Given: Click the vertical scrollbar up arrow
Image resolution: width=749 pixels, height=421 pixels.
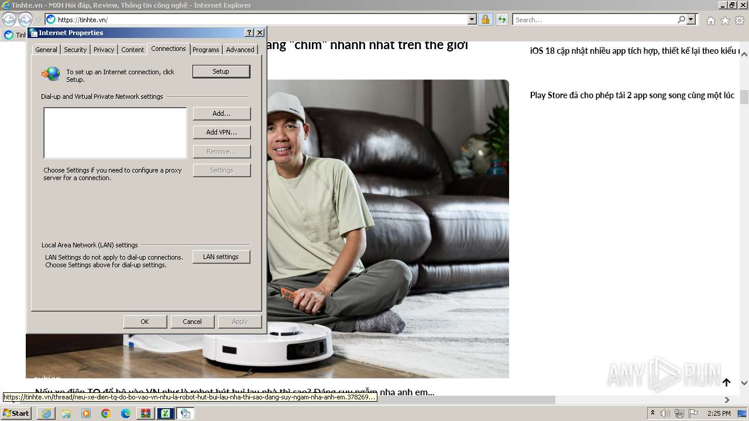Looking at the screenshot, I should [x=744, y=53].
